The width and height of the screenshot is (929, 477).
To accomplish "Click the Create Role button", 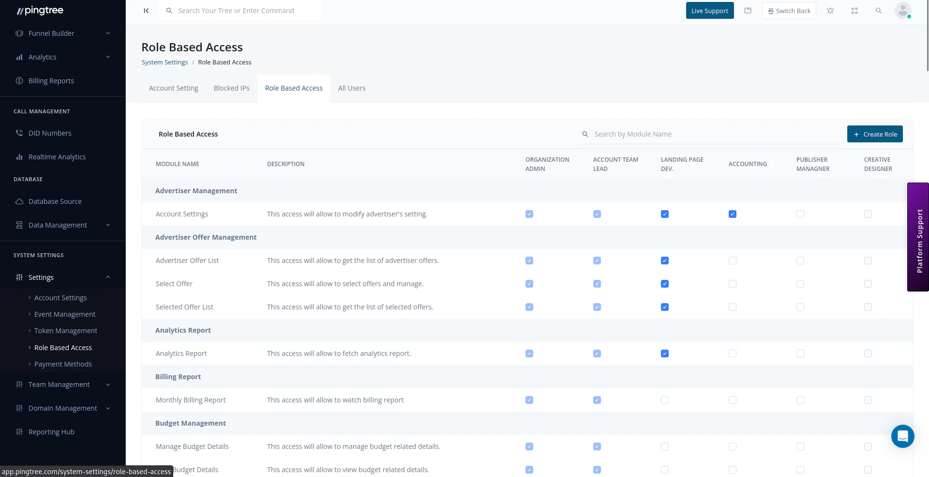I will click(875, 134).
